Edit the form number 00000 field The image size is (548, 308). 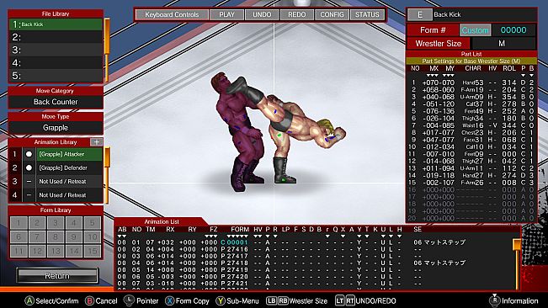pos(513,30)
